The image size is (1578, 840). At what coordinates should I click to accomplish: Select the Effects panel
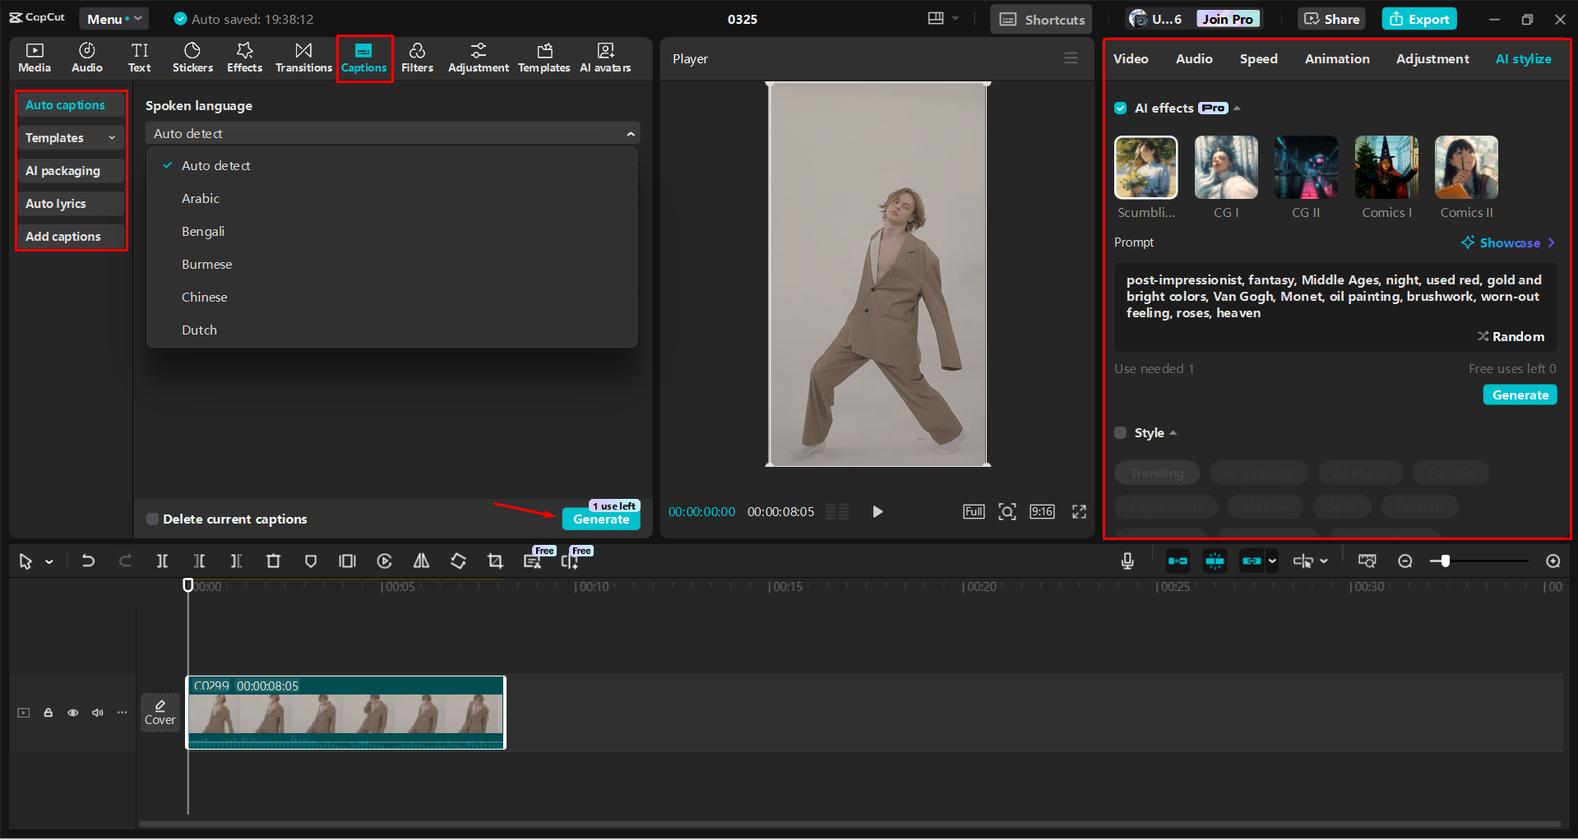click(244, 58)
